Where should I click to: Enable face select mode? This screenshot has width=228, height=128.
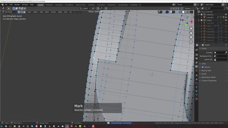click(24, 12)
